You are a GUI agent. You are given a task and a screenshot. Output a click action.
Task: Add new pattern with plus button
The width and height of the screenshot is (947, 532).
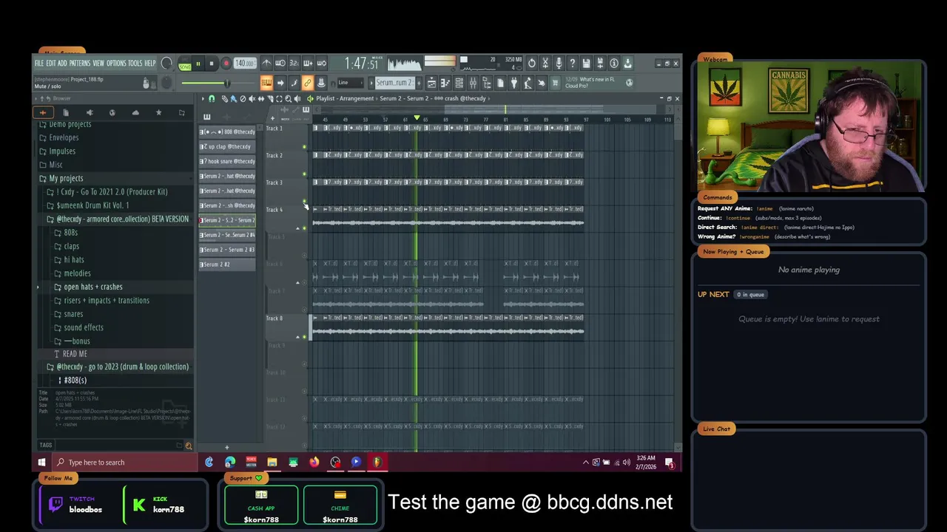(419, 83)
